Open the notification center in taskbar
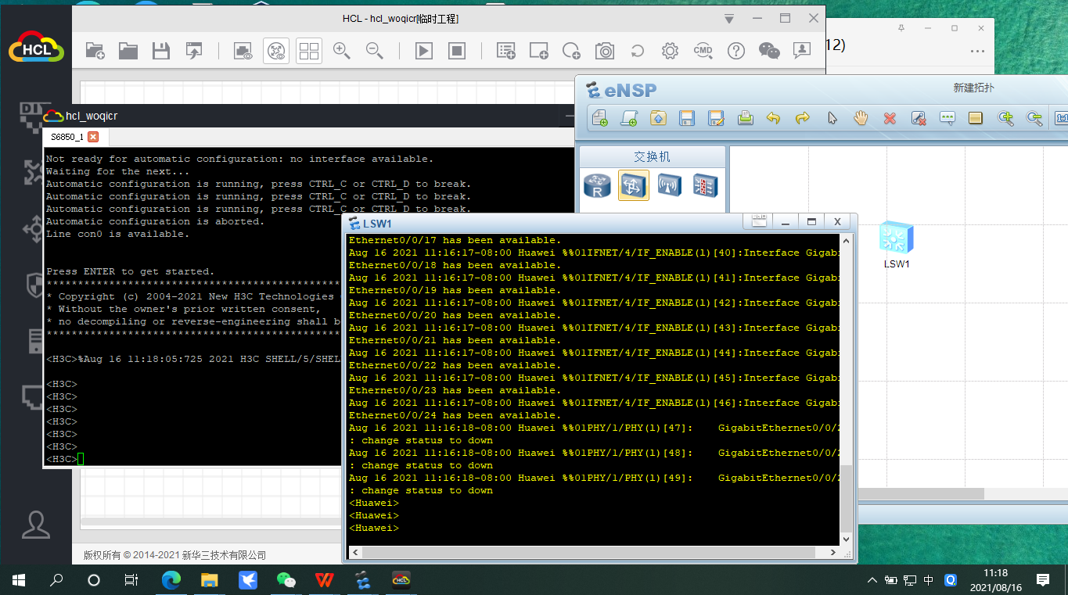This screenshot has height=595, width=1068. (x=1042, y=580)
